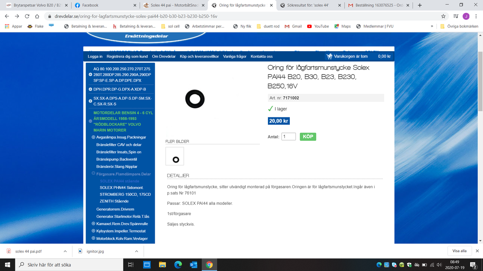The height and width of the screenshot is (271, 483).
Task: Collapse the Motordelar Bensin category
Action: (90, 121)
